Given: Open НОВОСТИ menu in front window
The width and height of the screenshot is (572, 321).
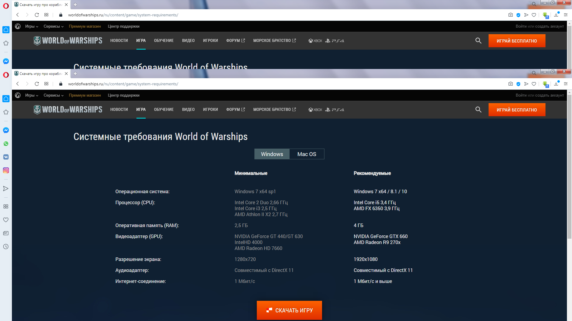Looking at the screenshot, I should pyautogui.click(x=119, y=110).
